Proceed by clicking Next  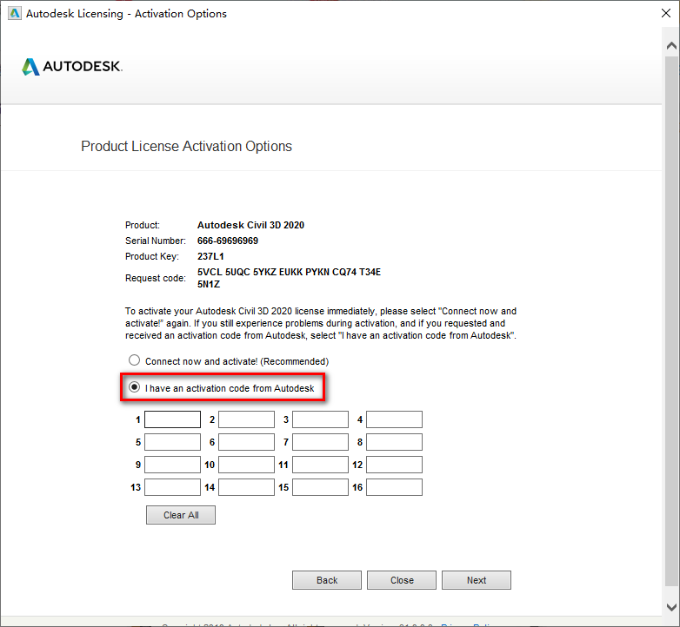tap(477, 580)
